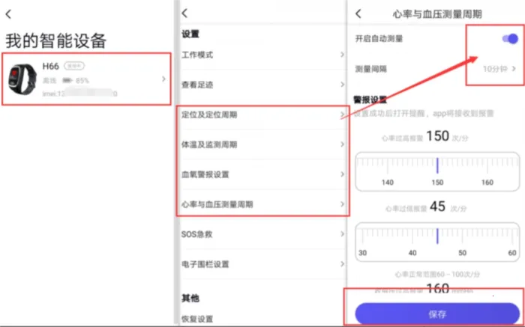This screenshot has height=327, width=525.
Task: Tap back arrow beside 心率与血压测量周期 title
Action: point(358,13)
